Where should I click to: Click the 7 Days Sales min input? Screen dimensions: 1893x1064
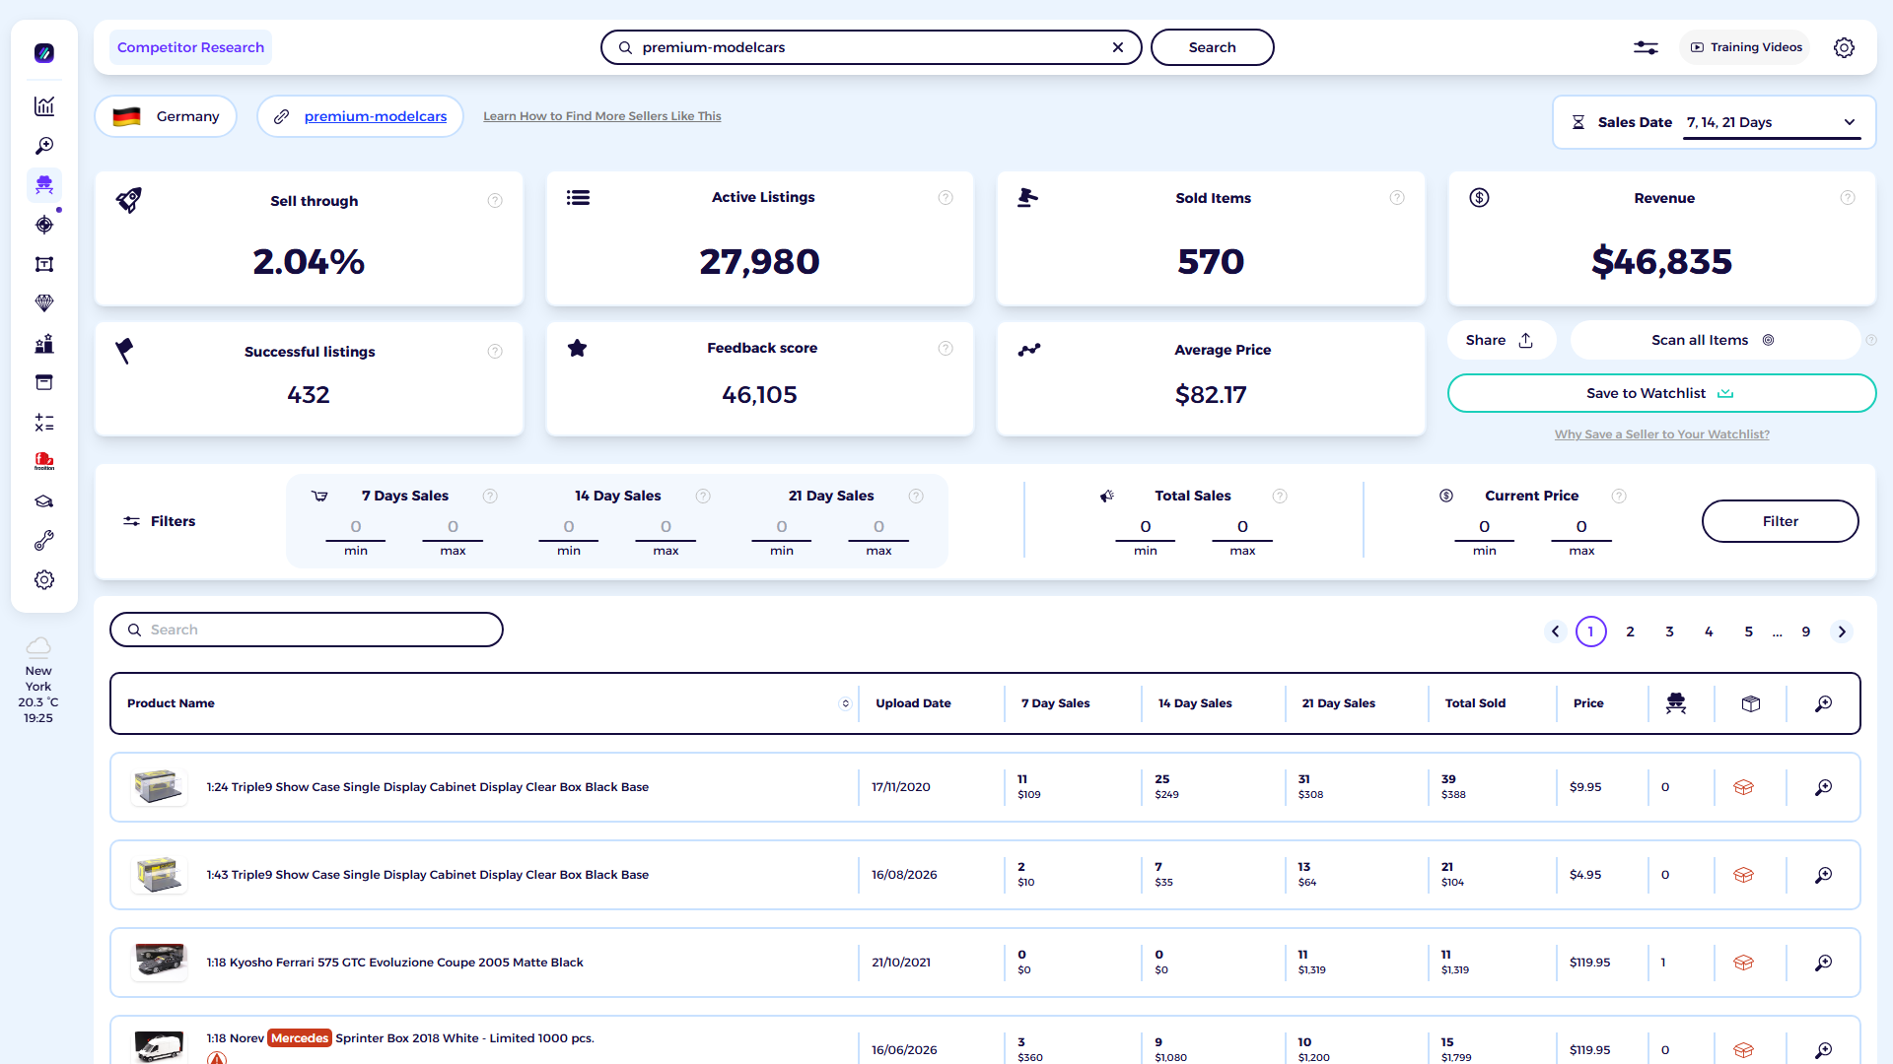(x=356, y=527)
